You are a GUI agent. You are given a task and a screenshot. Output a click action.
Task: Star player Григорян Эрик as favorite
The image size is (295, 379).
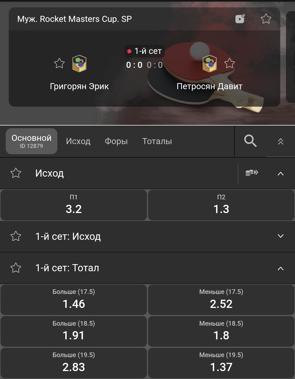pos(59,63)
